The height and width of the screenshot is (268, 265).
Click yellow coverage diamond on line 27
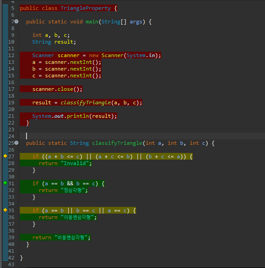(x=5, y=156)
